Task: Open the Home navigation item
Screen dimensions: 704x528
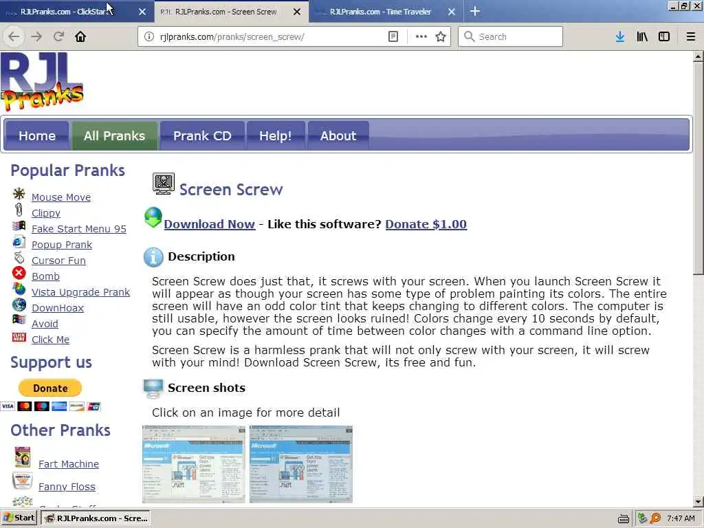Action: click(37, 135)
